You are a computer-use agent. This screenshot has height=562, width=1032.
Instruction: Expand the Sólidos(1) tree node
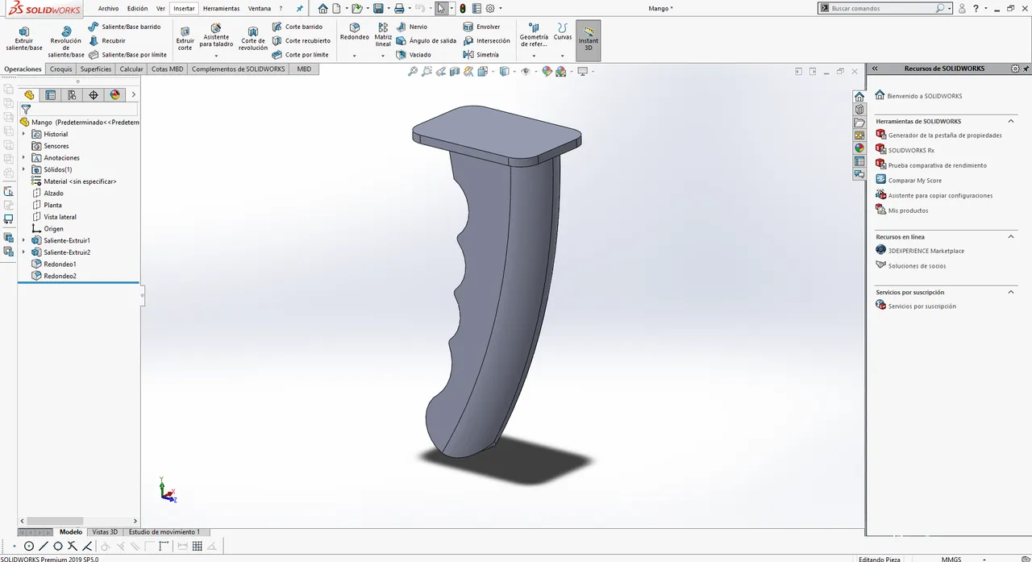(23, 169)
